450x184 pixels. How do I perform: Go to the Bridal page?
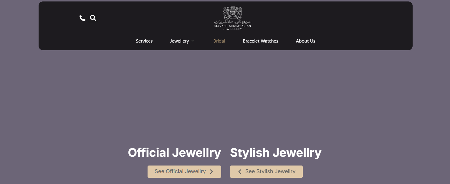point(219,41)
